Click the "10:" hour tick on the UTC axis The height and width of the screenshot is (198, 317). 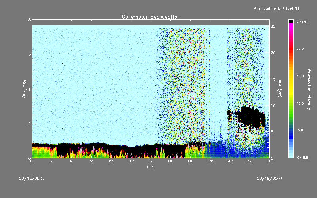[131, 161]
